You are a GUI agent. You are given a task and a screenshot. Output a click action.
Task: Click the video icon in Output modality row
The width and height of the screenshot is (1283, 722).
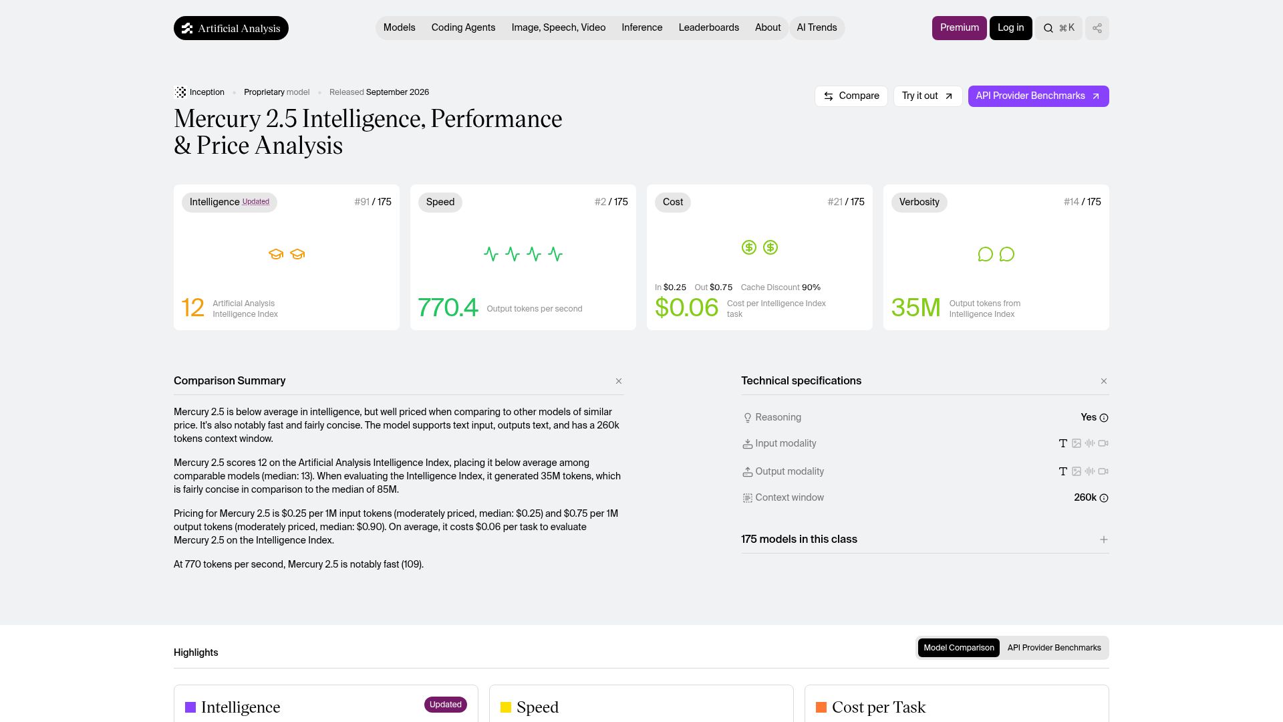point(1103,471)
